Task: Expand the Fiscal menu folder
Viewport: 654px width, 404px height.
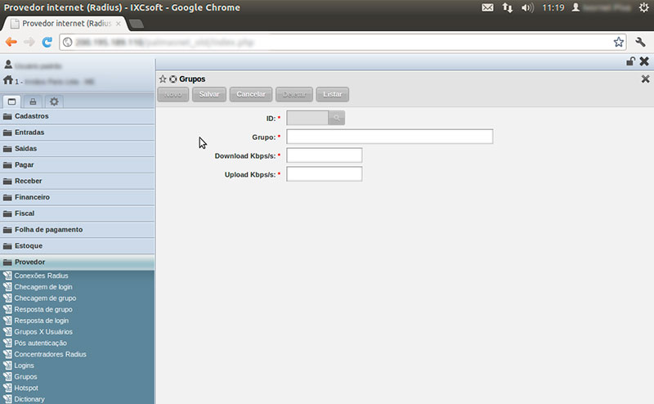Action: tap(77, 213)
